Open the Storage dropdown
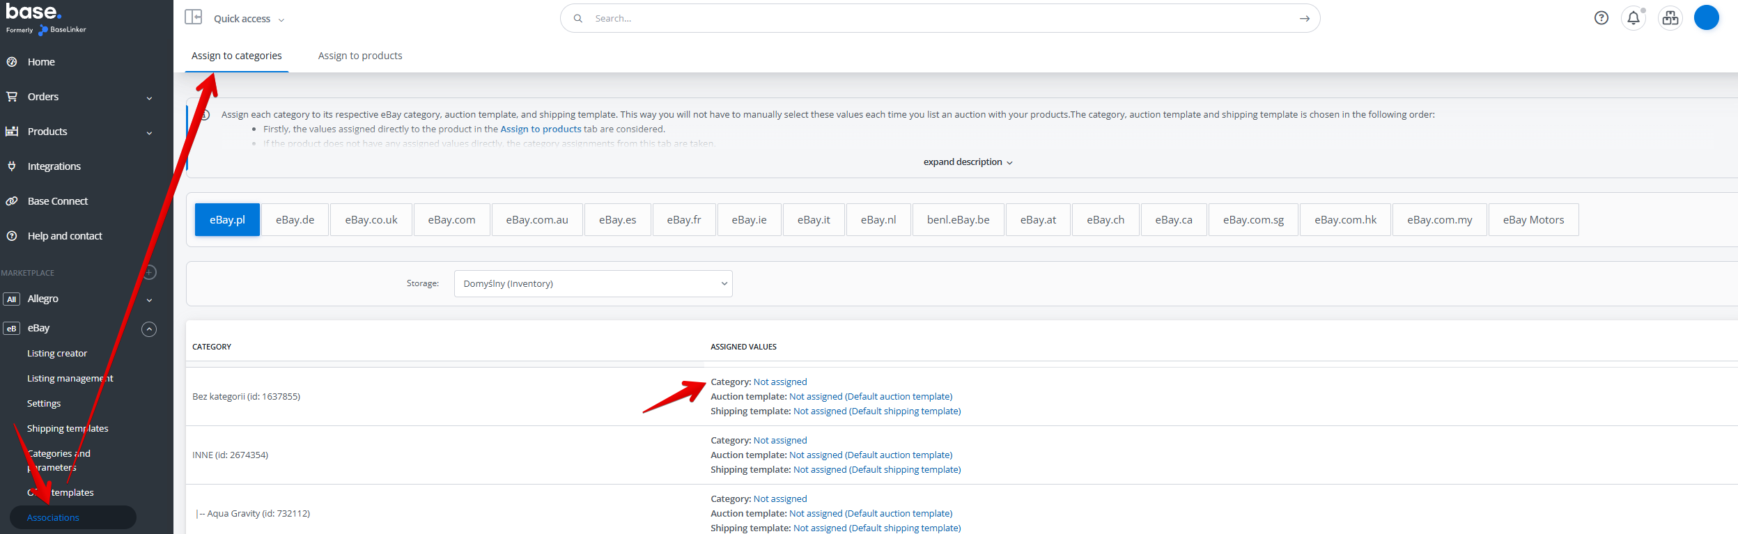This screenshot has width=1738, height=534. click(593, 283)
